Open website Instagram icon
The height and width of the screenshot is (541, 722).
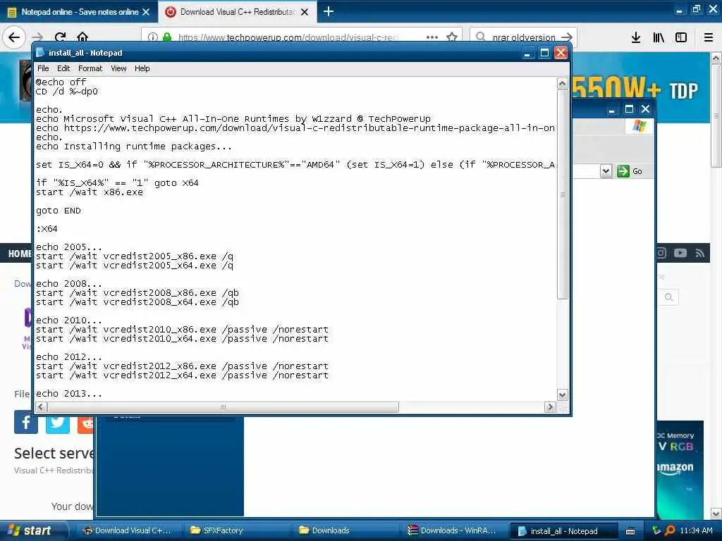pyautogui.click(x=661, y=253)
